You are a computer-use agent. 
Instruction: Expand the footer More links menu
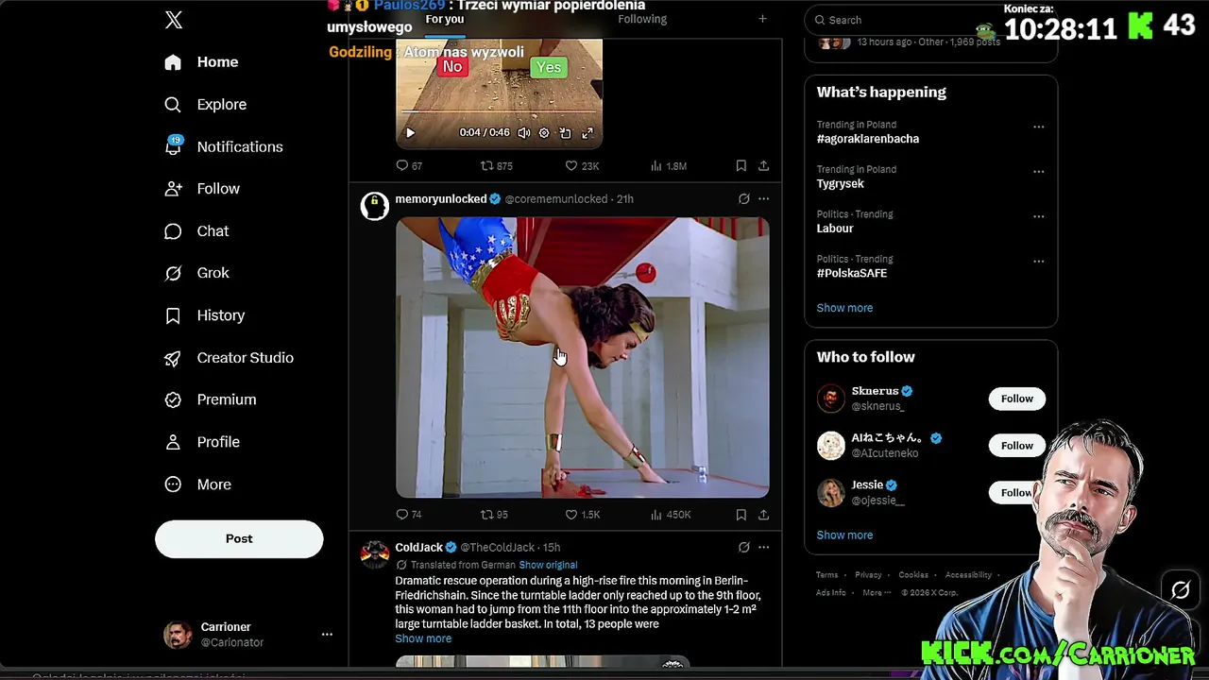pos(876,593)
